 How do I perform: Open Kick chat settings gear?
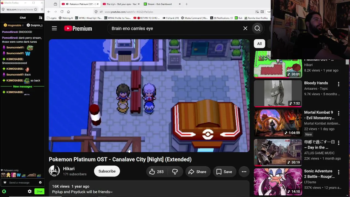[x=30, y=192]
